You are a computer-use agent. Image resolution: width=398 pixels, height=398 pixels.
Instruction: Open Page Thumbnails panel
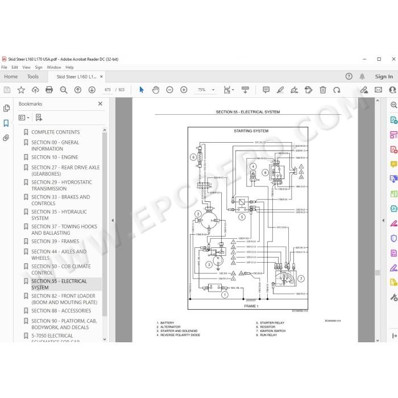[6, 108]
